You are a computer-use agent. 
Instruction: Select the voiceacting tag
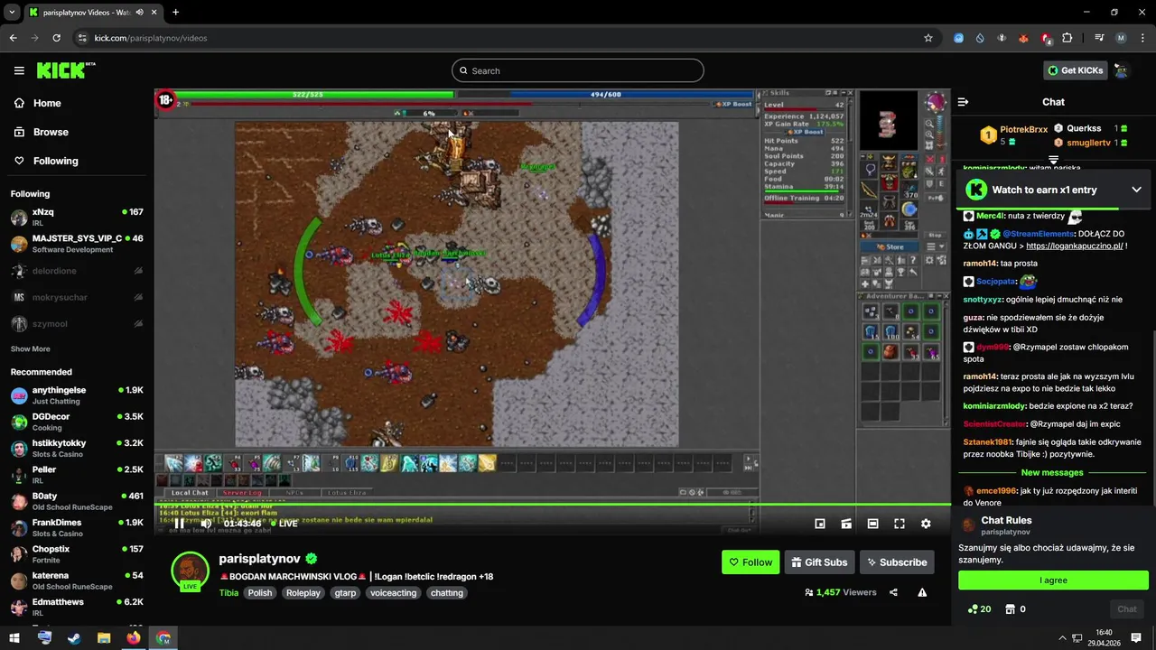pyautogui.click(x=394, y=593)
